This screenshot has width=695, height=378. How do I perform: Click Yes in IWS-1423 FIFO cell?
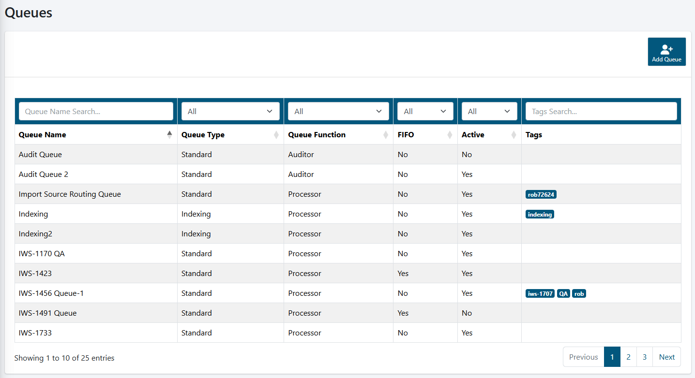[403, 273]
